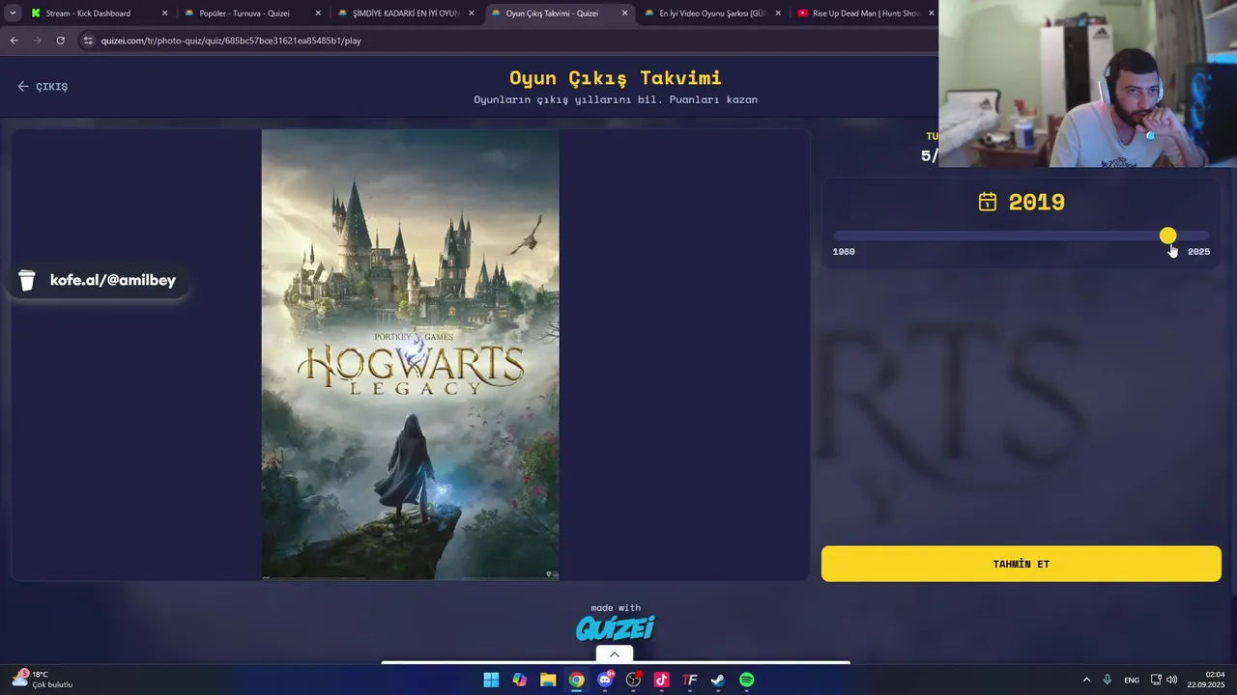Click the site info icon in address bar
Viewport: 1237px width, 695px height.
point(88,41)
